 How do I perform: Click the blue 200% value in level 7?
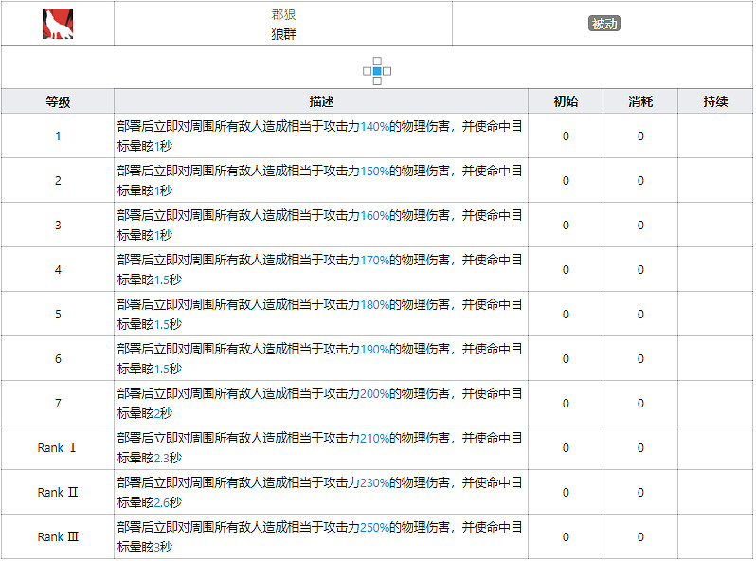[374, 393]
